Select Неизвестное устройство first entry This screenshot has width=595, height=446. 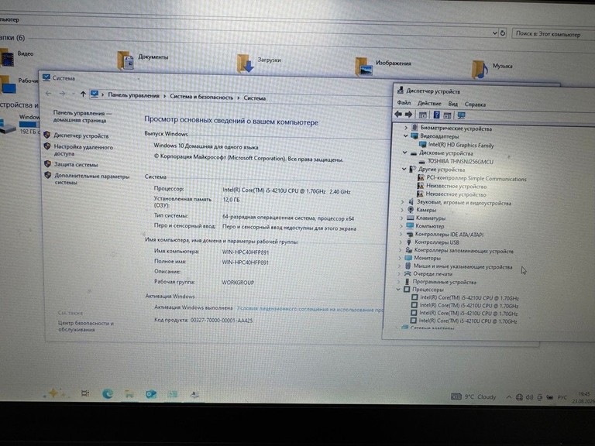tap(456, 186)
